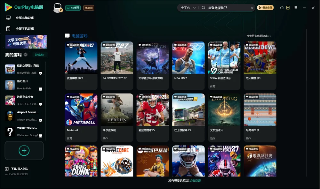Open the Metaball game card
The image size is (320, 189).
[81, 117]
